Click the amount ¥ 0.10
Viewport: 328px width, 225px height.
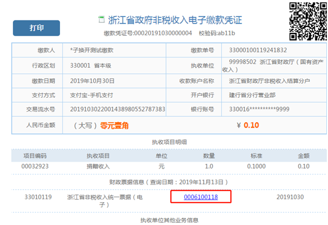point(248,125)
